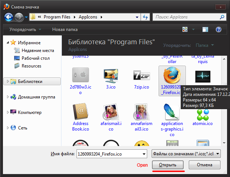Click the 2d780w3.ico file name
The height and width of the screenshot is (177, 230).
pyautogui.click(x=81, y=90)
